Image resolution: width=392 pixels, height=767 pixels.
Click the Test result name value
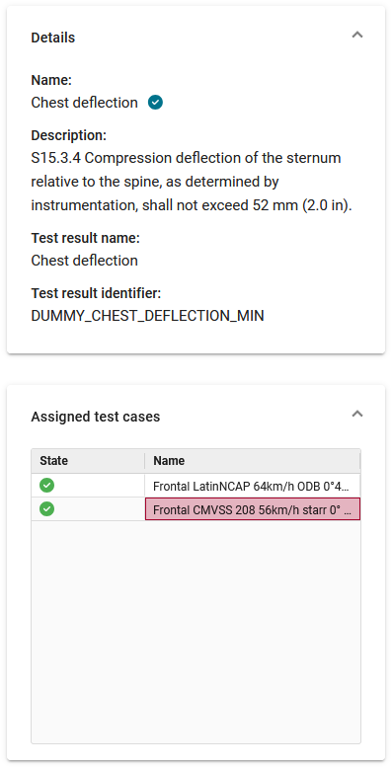point(84,261)
